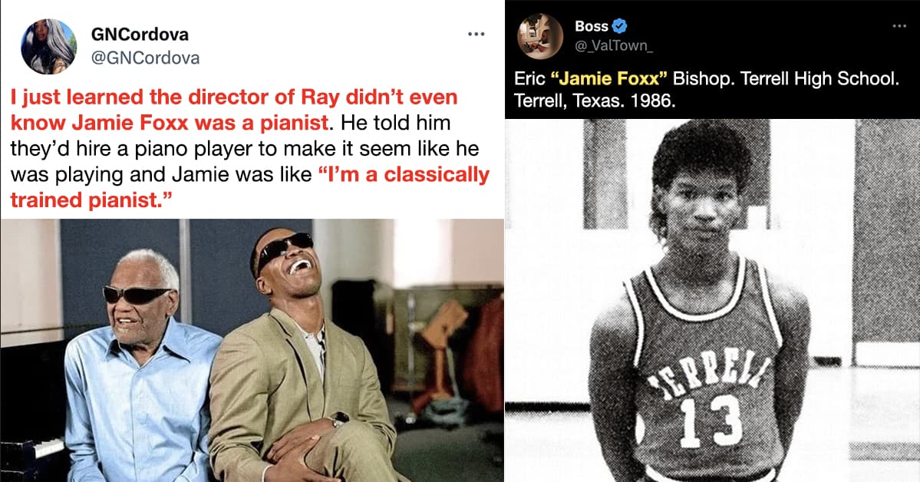Open GNCordova's profile avatar
This screenshot has height=482, width=920.
pyautogui.click(x=48, y=46)
